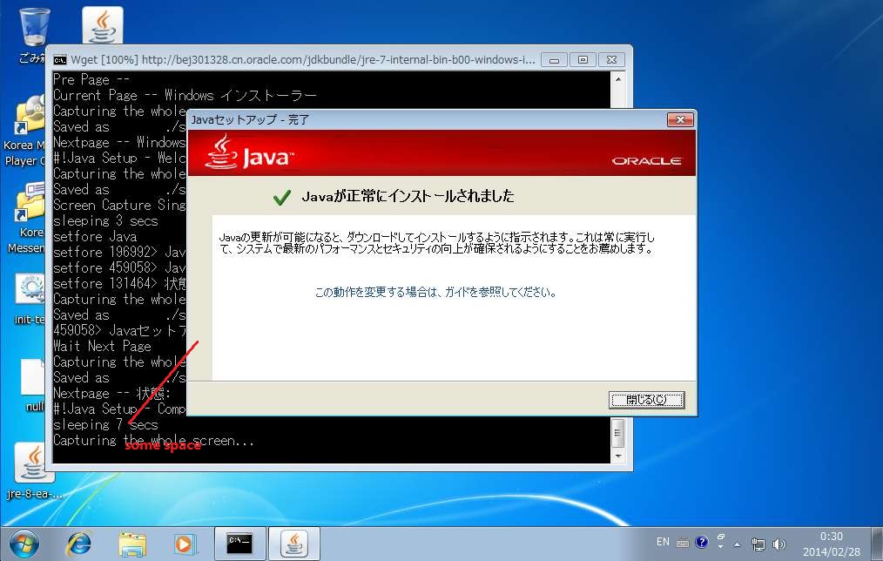Select the Java icon at top of desktop

tap(102, 25)
